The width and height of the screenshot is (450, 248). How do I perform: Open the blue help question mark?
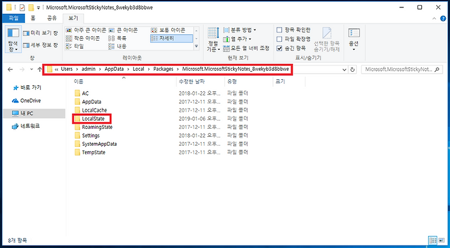[x=443, y=18]
